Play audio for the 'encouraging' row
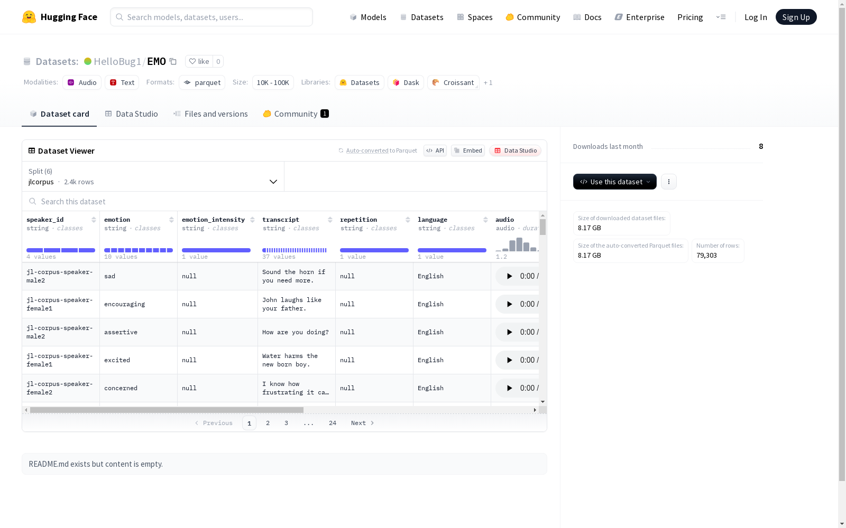This screenshot has height=528, width=846. tap(509, 304)
